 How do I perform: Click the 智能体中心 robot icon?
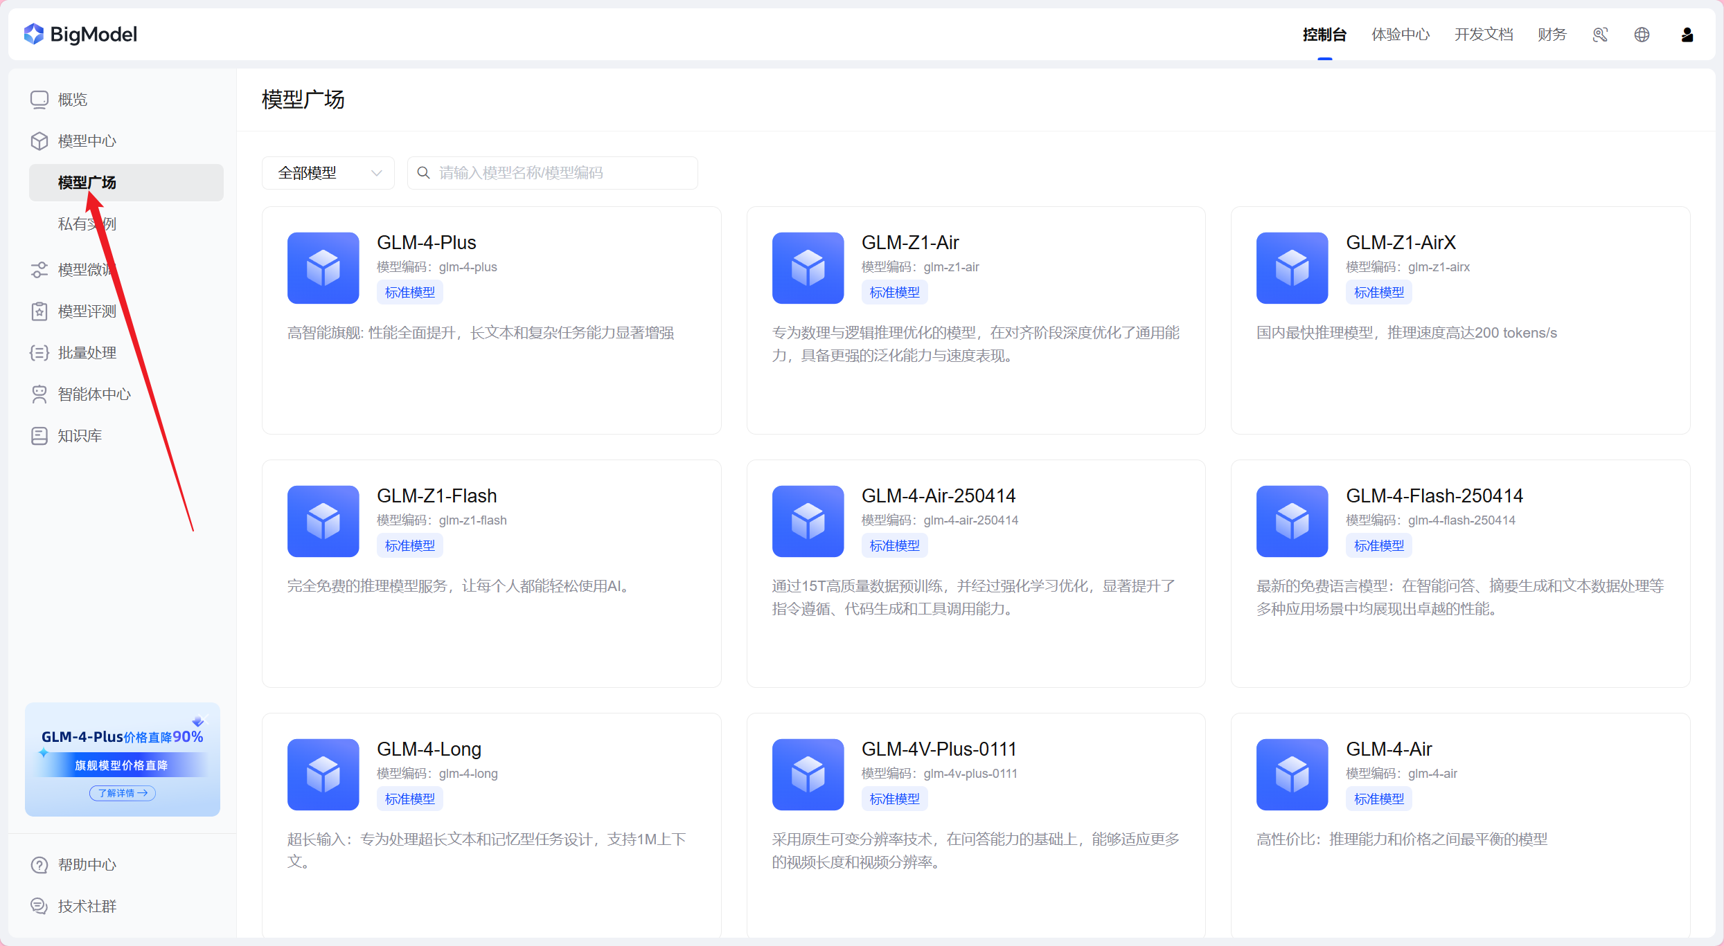point(39,394)
